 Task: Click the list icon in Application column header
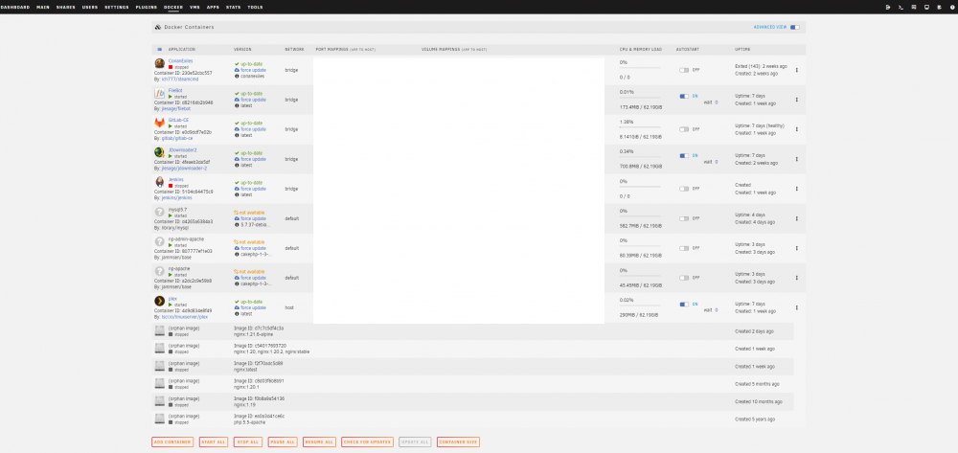coord(159,50)
